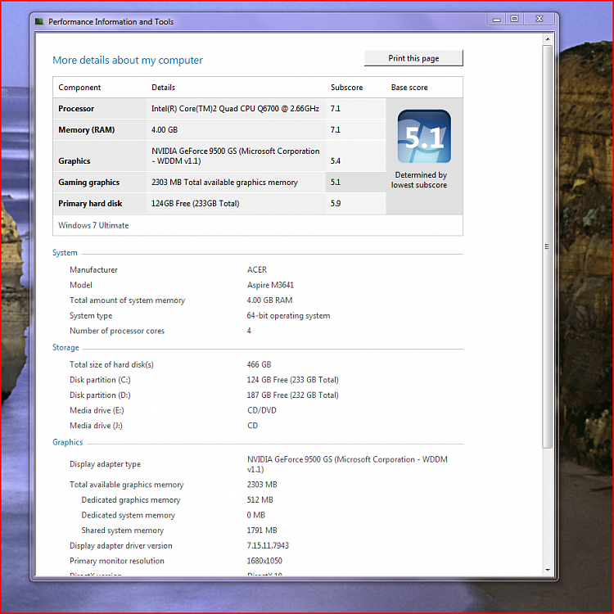Click the 5.1 base score badge
The width and height of the screenshot is (614, 614).
(424, 136)
